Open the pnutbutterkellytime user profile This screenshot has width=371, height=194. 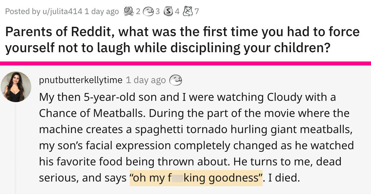click(81, 80)
